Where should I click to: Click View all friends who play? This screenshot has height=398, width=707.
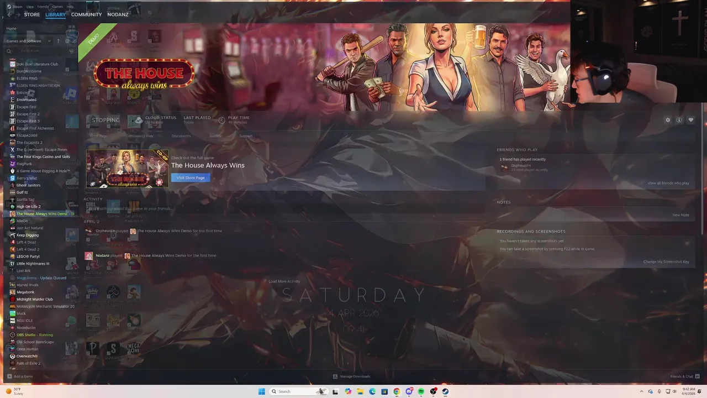tap(668, 183)
